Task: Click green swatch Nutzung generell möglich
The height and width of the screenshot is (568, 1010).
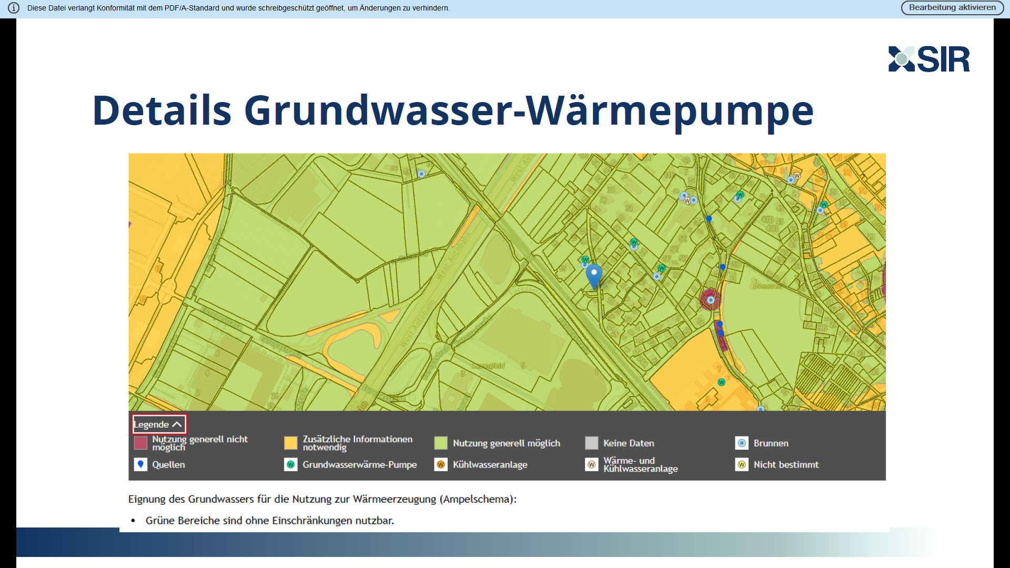Action: (441, 443)
